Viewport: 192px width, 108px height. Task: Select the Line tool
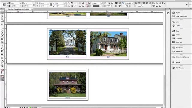(2, 31)
